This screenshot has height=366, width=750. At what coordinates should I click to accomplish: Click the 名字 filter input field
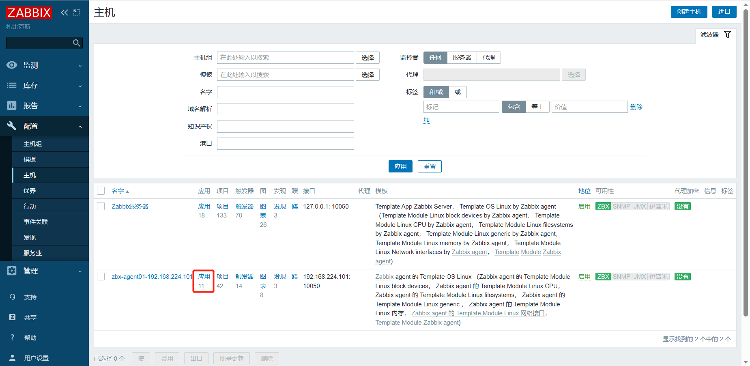point(286,92)
